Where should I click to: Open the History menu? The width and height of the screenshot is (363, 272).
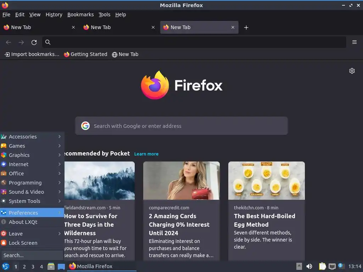click(54, 15)
